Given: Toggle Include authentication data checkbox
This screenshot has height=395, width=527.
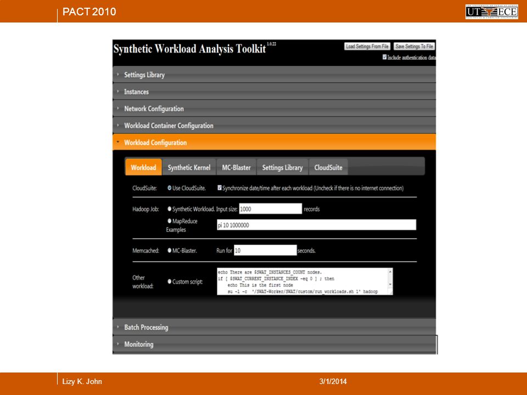Looking at the screenshot, I should (x=384, y=57).
